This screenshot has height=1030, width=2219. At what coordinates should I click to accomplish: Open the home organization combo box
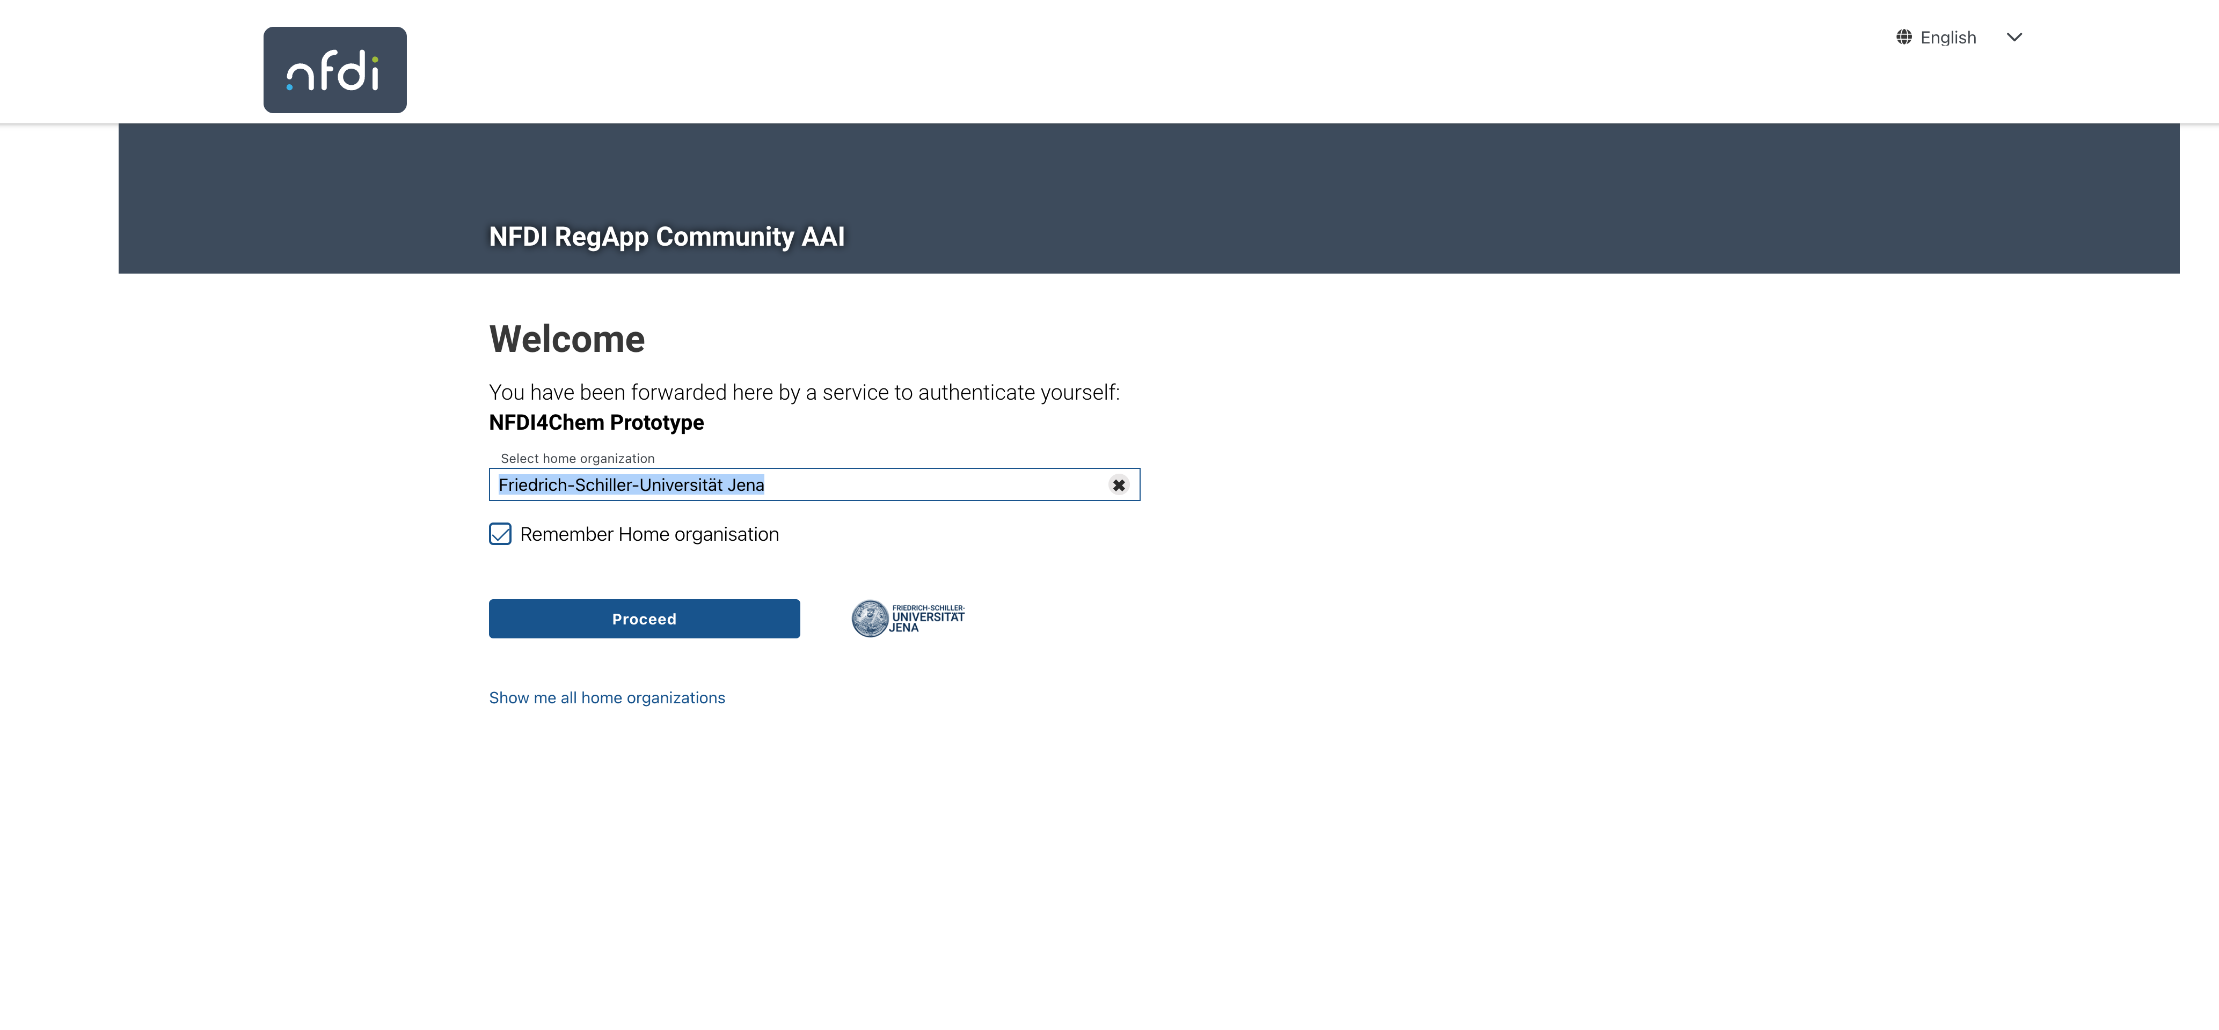point(814,485)
